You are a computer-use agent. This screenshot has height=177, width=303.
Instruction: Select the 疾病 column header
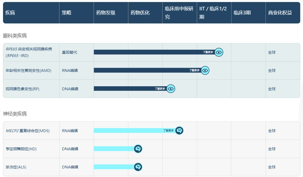10,13
